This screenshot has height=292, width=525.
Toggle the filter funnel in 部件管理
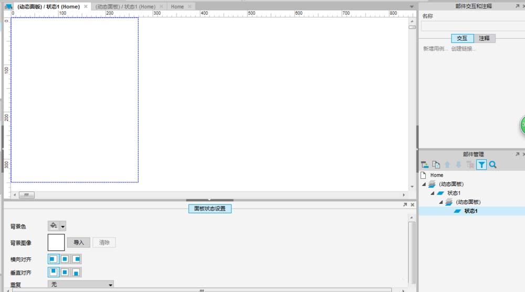[x=481, y=165]
